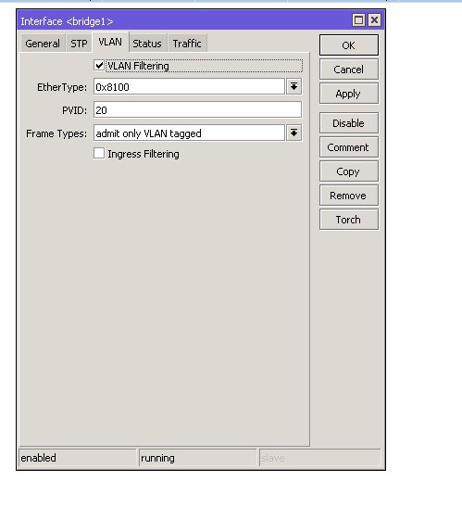The width and height of the screenshot is (462, 532).
Task: Click the Frame Types field value
Action: click(189, 133)
